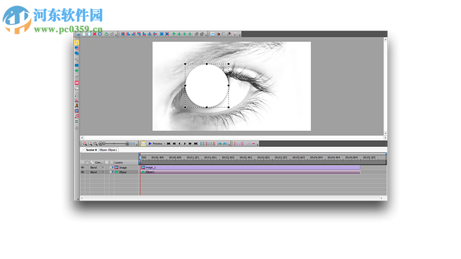Select the Ellipse1 clip on the timeline

click(x=250, y=172)
